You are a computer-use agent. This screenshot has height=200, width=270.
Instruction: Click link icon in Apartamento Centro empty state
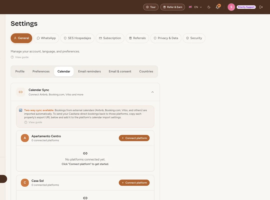pos(85,153)
